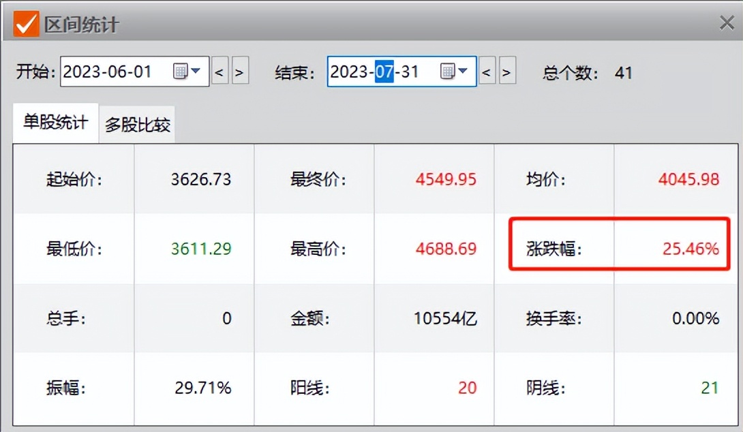The image size is (743, 432).
Task: Click the 阳线 value 20
Action: click(468, 387)
